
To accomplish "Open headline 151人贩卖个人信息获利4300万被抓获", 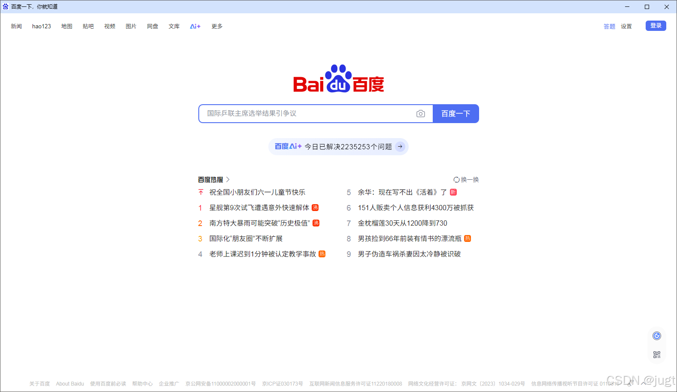I will 416,208.
